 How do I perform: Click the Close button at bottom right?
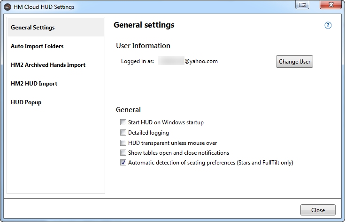click(x=318, y=210)
